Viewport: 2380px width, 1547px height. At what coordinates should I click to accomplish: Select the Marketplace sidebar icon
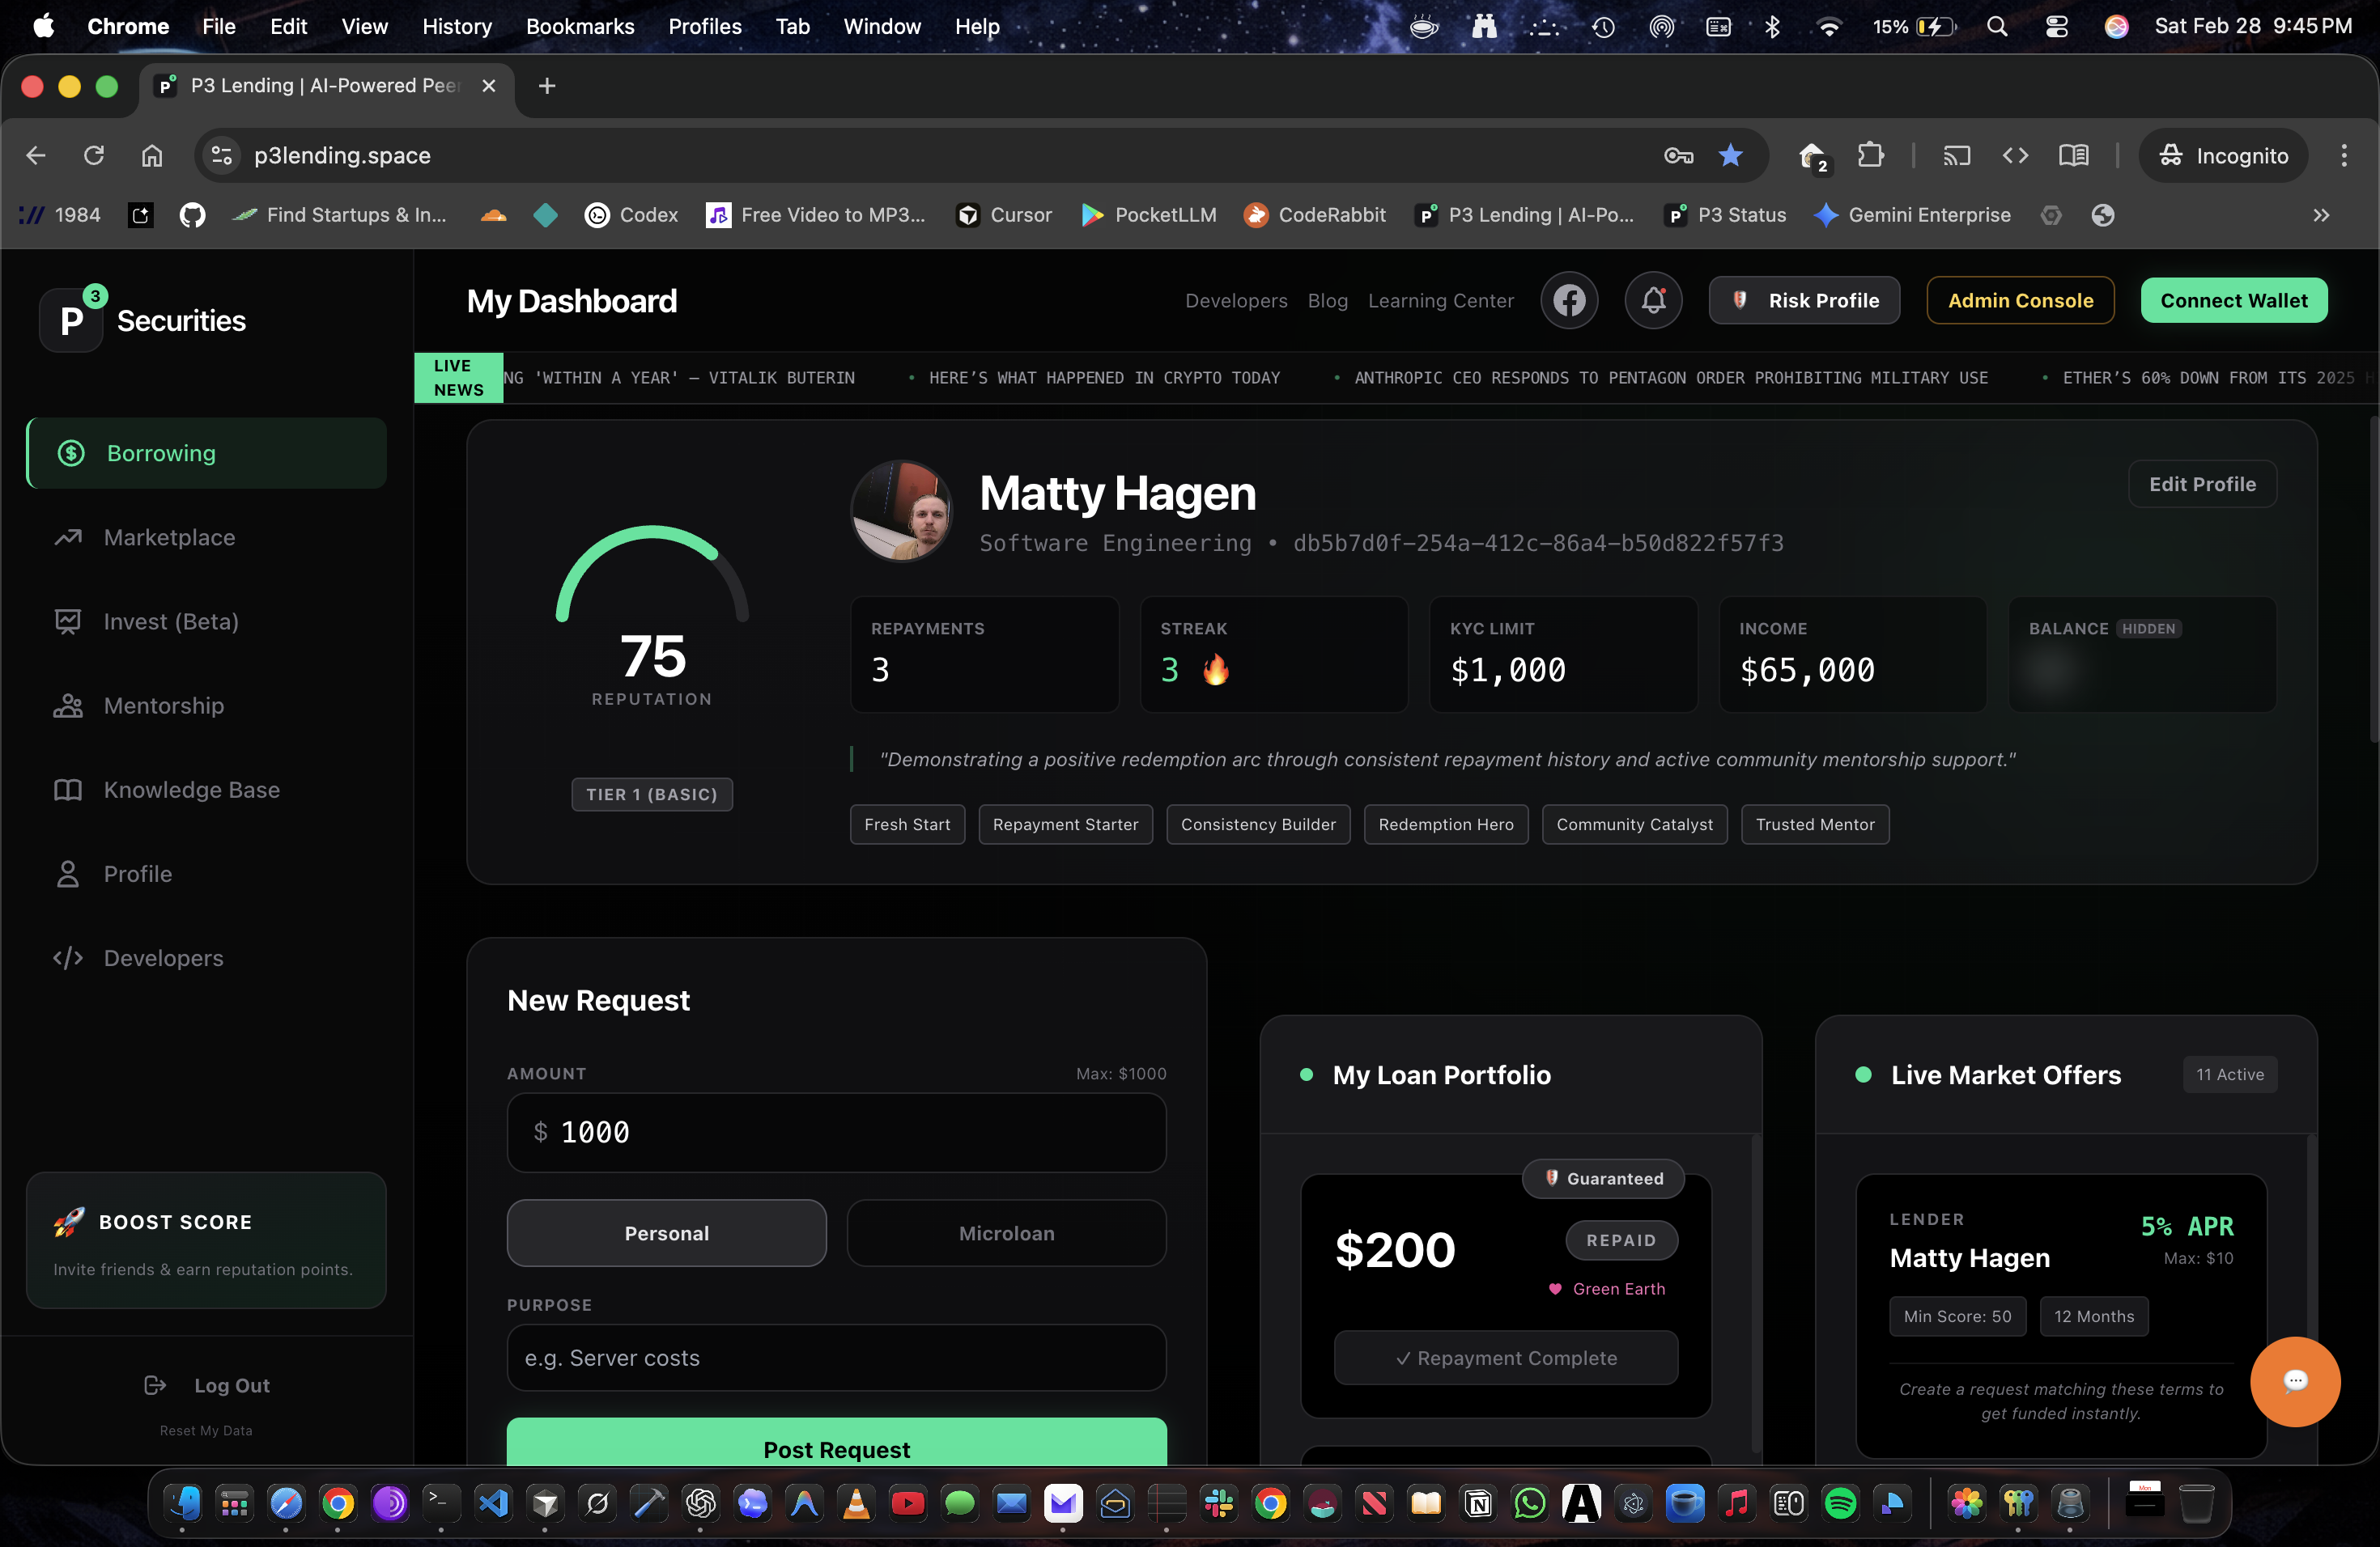pyautogui.click(x=67, y=538)
